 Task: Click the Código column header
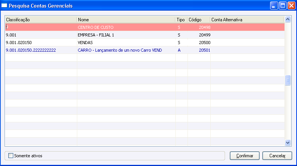click(x=199, y=20)
